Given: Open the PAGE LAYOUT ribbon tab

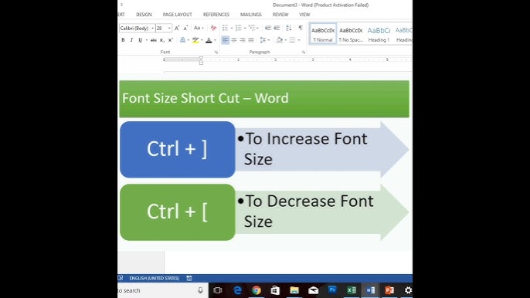Looking at the screenshot, I should click(x=177, y=15).
